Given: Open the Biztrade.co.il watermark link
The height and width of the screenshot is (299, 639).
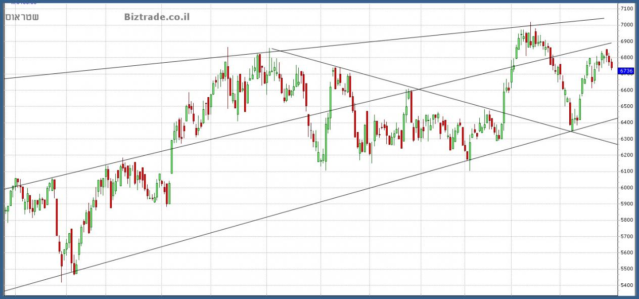Looking at the screenshot, I should pyautogui.click(x=157, y=17).
